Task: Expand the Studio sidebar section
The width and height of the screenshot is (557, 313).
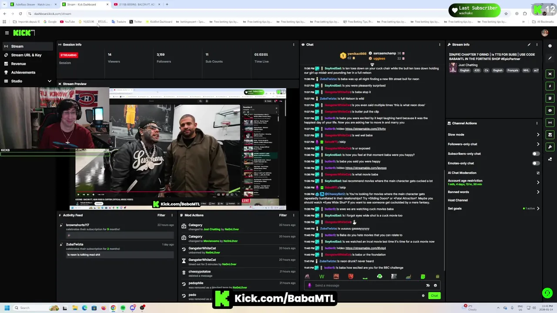Action: click(49, 81)
